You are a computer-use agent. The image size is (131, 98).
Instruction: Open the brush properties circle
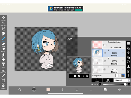[x=34, y=90]
